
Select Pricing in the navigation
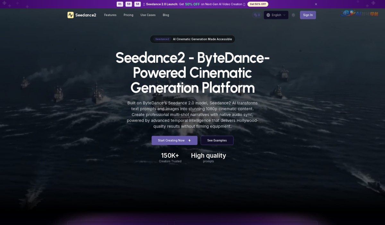[x=128, y=15]
